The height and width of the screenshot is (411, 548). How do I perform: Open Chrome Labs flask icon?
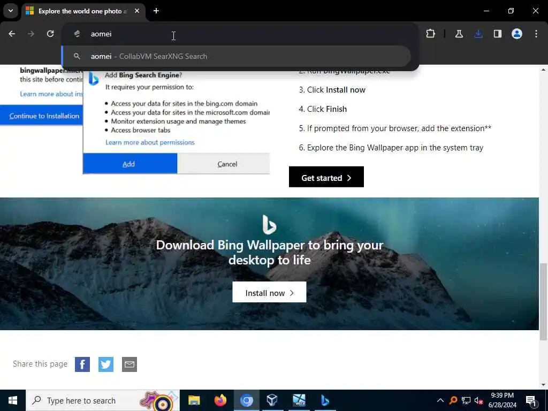(x=459, y=34)
